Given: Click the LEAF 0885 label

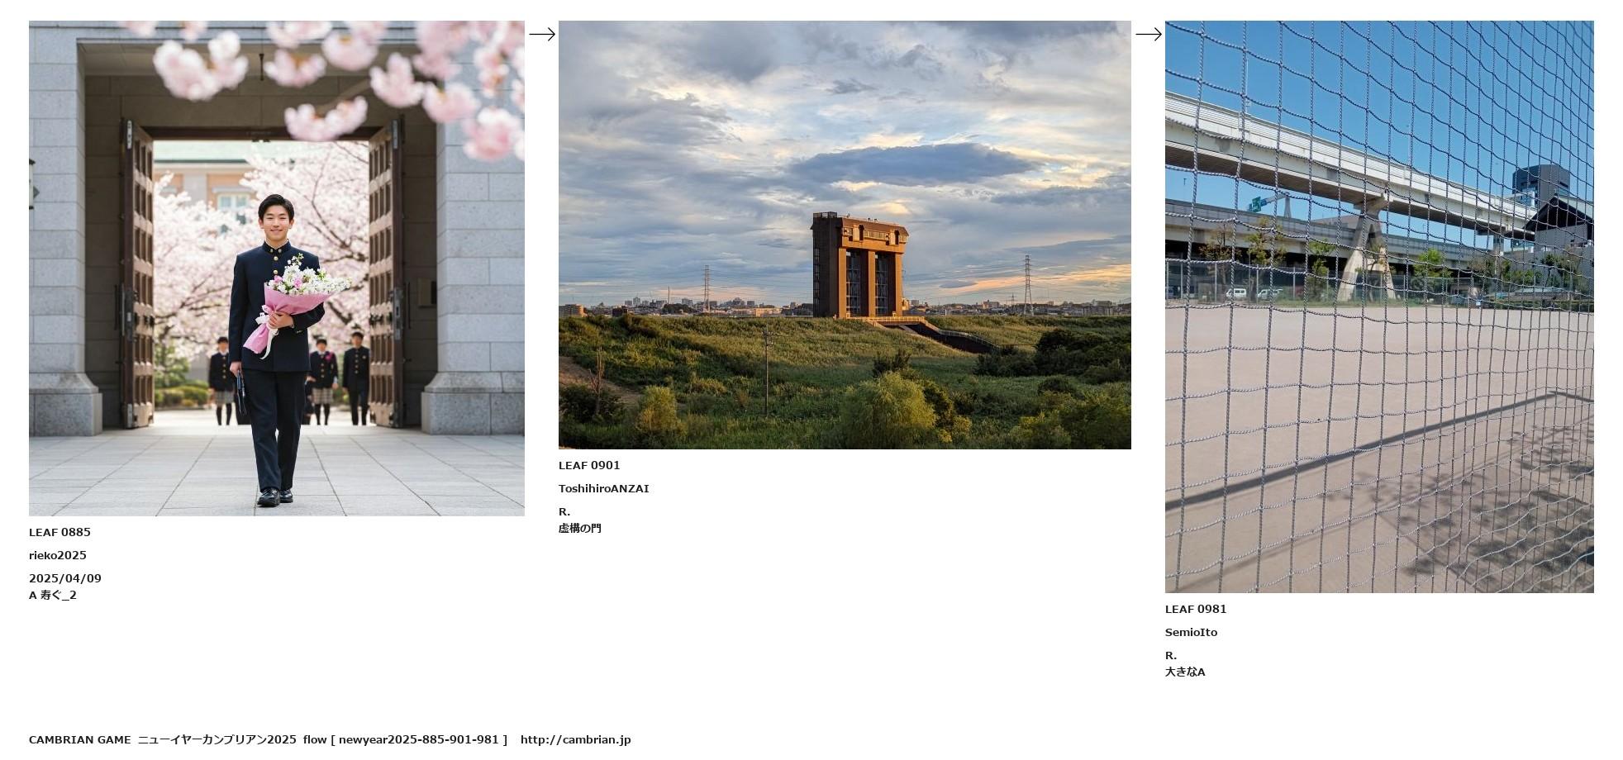Looking at the screenshot, I should tap(59, 532).
